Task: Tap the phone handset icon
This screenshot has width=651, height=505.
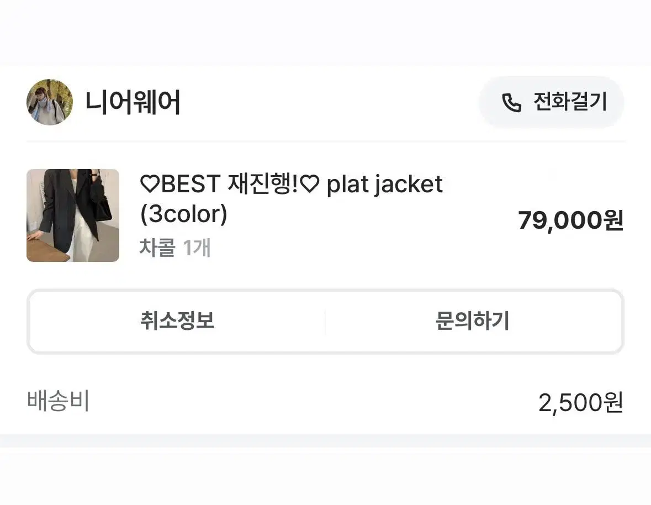Action: pyautogui.click(x=511, y=103)
